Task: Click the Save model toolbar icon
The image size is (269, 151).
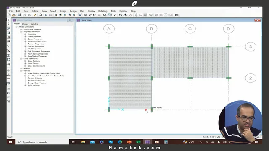Action: click(x=19, y=15)
